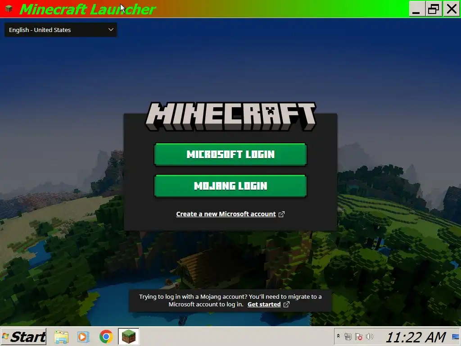The height and width of the screenshot is (346, 461).
Task: Follow the Get started migration link
Action: (x=264, y=304)
